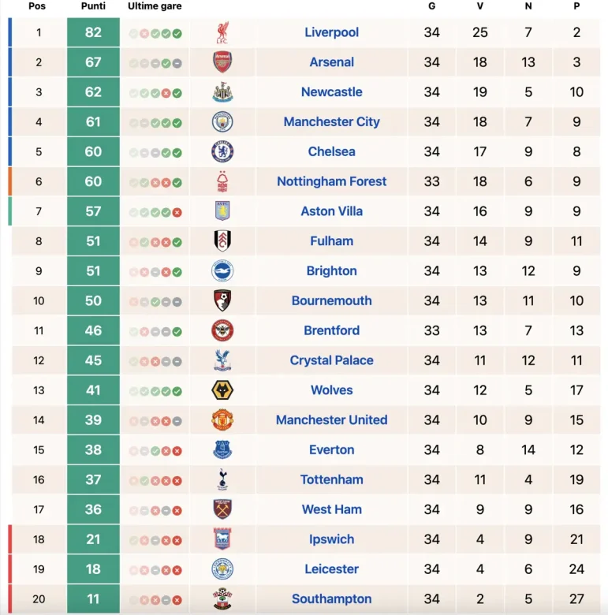Open the Crystal Palace team link
This screenshot has width=608, height=615.
coord(331,360)
